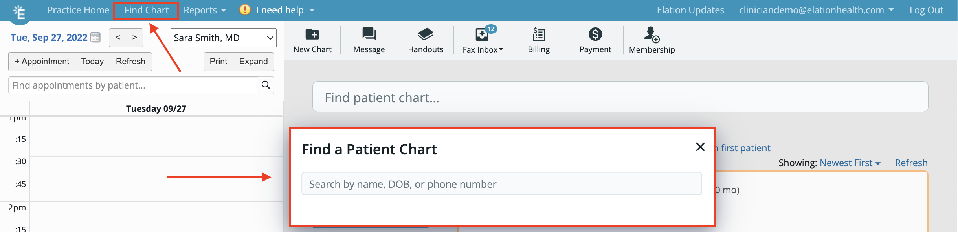Expand the Reports dropdown
Screen dimensions: 958x232
205,10
